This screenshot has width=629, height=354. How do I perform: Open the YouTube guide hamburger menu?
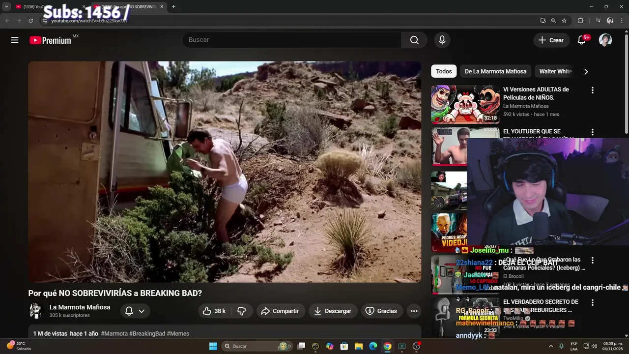(x=15, y=40)
